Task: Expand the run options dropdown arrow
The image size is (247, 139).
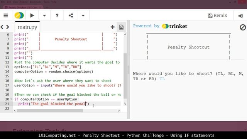Action: click(x=44, y=15)
